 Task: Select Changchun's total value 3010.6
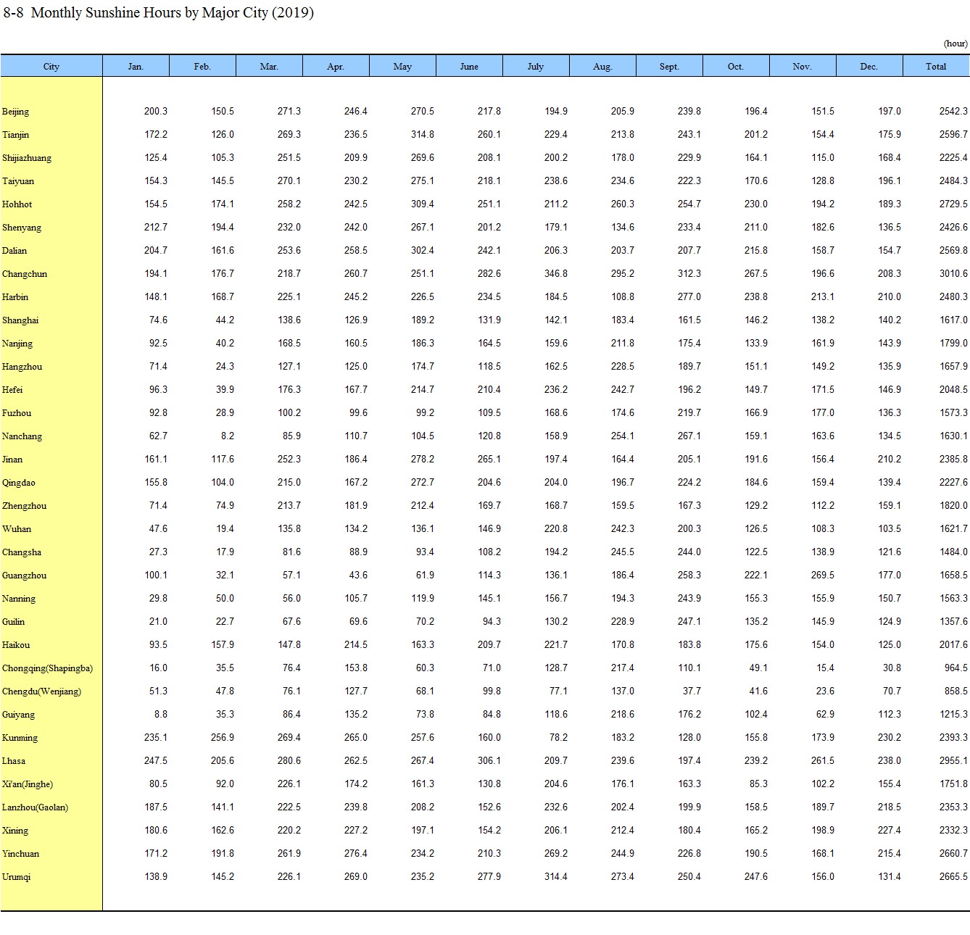coord(953,274)
